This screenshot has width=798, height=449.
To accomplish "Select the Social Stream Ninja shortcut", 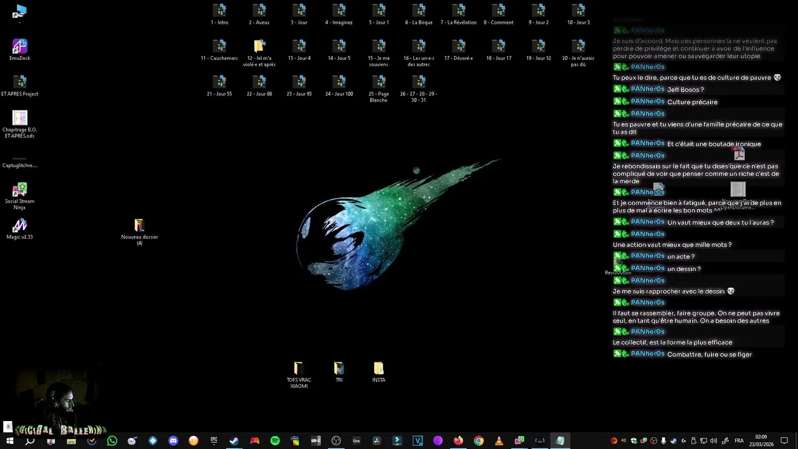I will tap(20, 196).
